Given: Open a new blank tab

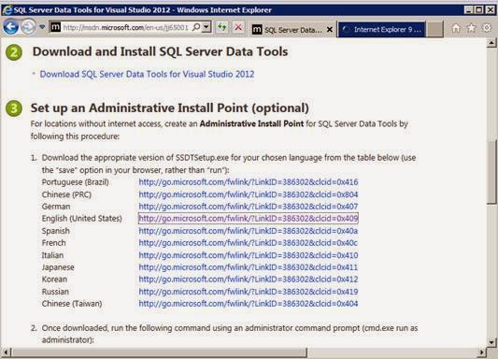Looking at the screenshot, I should (x=434, y=30).
